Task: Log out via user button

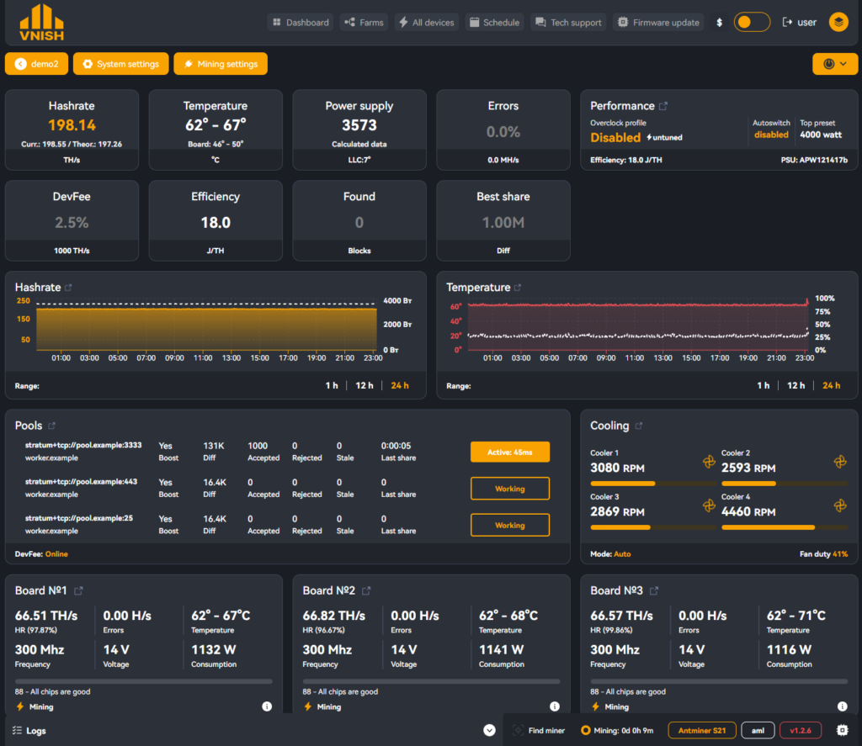Action: 800,23
